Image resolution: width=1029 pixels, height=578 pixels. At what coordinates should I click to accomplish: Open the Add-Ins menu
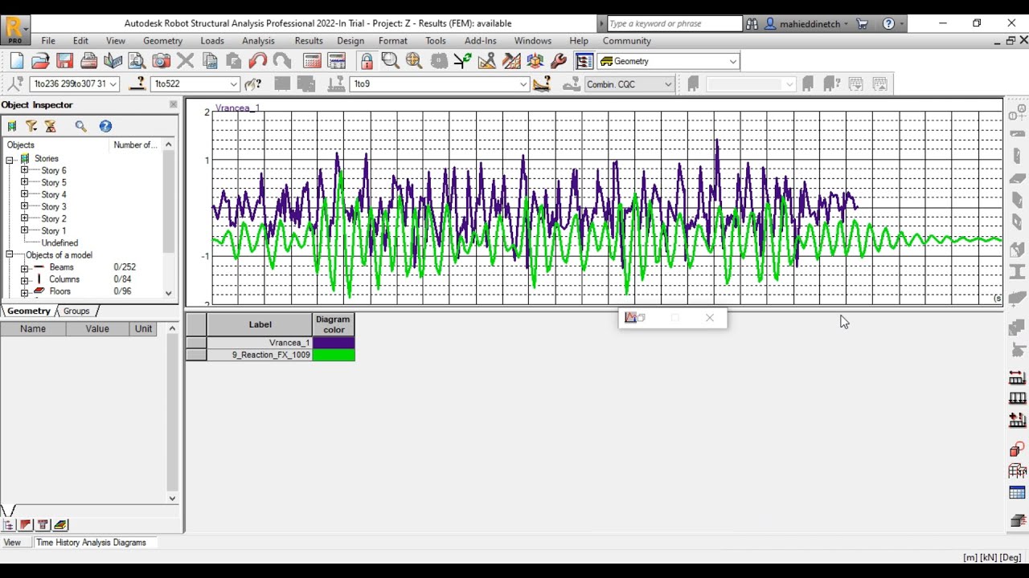[481, 41]
